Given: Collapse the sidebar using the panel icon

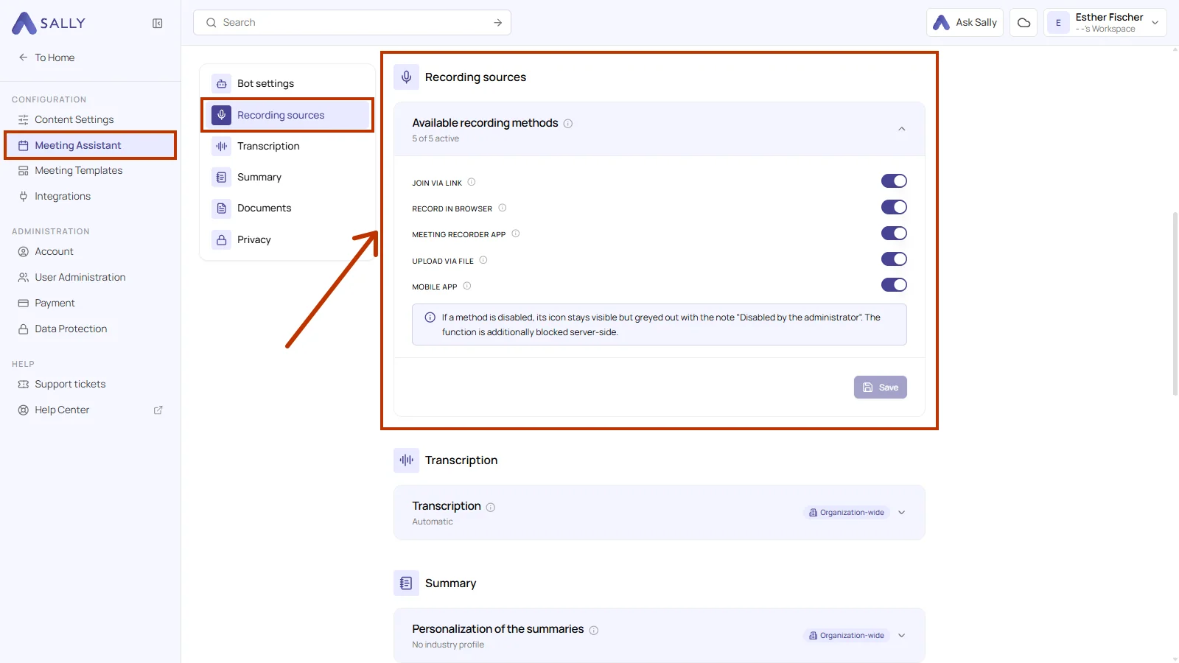Looking at the screenshot, I should pyautogui.click(x=158, y=24).
